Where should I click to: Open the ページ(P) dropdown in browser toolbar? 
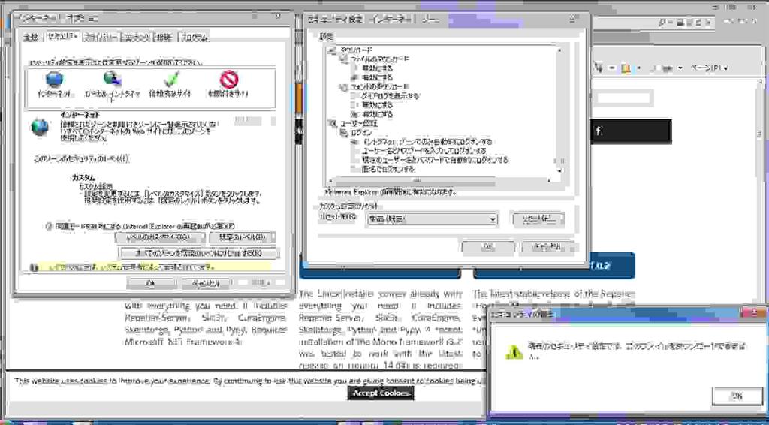point(708,68)
